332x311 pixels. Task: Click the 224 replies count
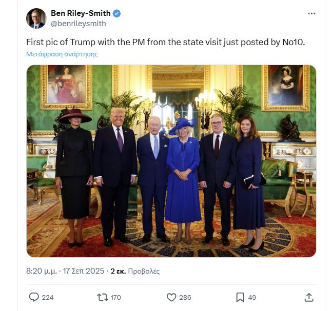click(x=48, y=297)
